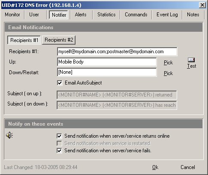
Task: Go to the Alerts tab
Action: click(x=81, y=15)
